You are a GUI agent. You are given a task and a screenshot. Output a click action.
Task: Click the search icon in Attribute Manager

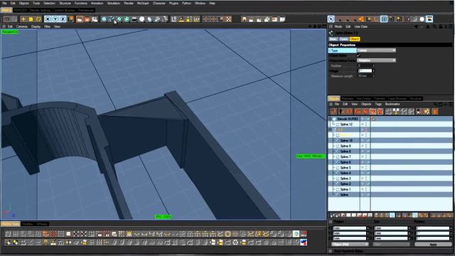[434, 26]
